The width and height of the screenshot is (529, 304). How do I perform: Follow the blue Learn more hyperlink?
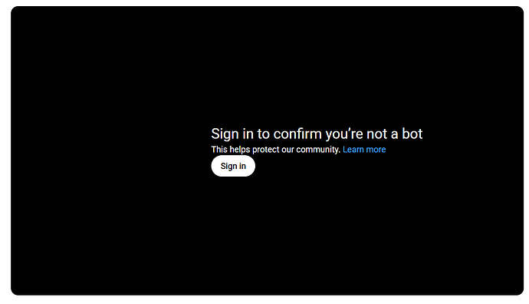pos(364,149)
